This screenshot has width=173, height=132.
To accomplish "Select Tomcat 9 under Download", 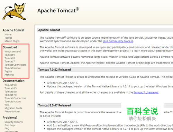I will click(10, 55).
